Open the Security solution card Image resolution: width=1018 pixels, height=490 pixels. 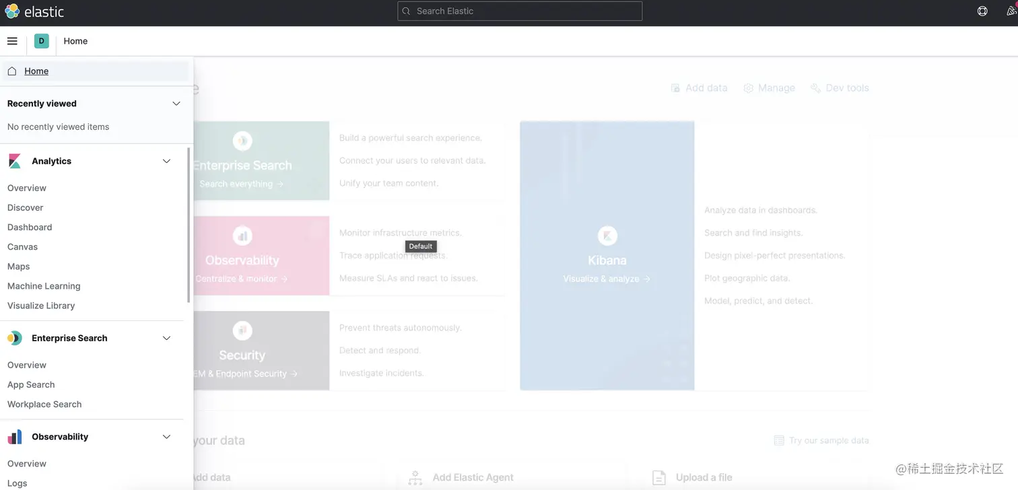[x=261, y=351]
